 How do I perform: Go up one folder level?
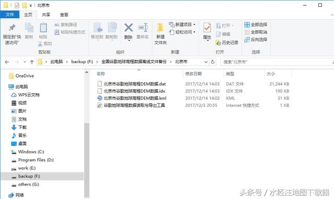tap(32, 62)
